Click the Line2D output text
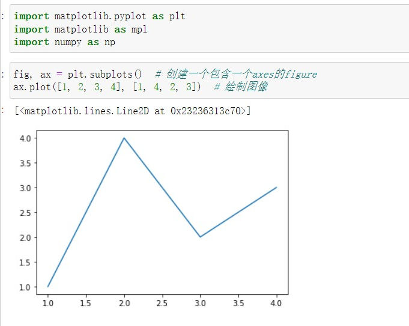409x326 pixels. click(x=133, y=111)
